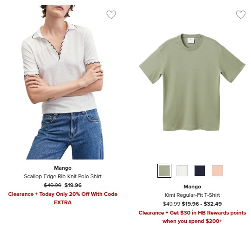Select the sage green color swatch
Image resolution: width=251 pixels, height=229 pixels.
click(164, 171)
